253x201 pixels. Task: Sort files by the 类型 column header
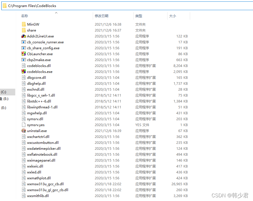138,16
